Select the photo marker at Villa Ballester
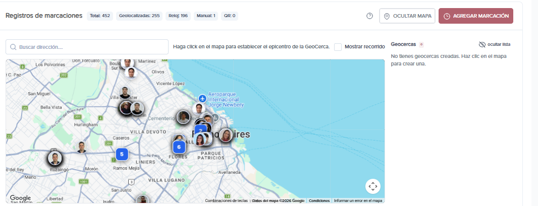The width and height of the screenshot is (538, 206). coord(125,92)
